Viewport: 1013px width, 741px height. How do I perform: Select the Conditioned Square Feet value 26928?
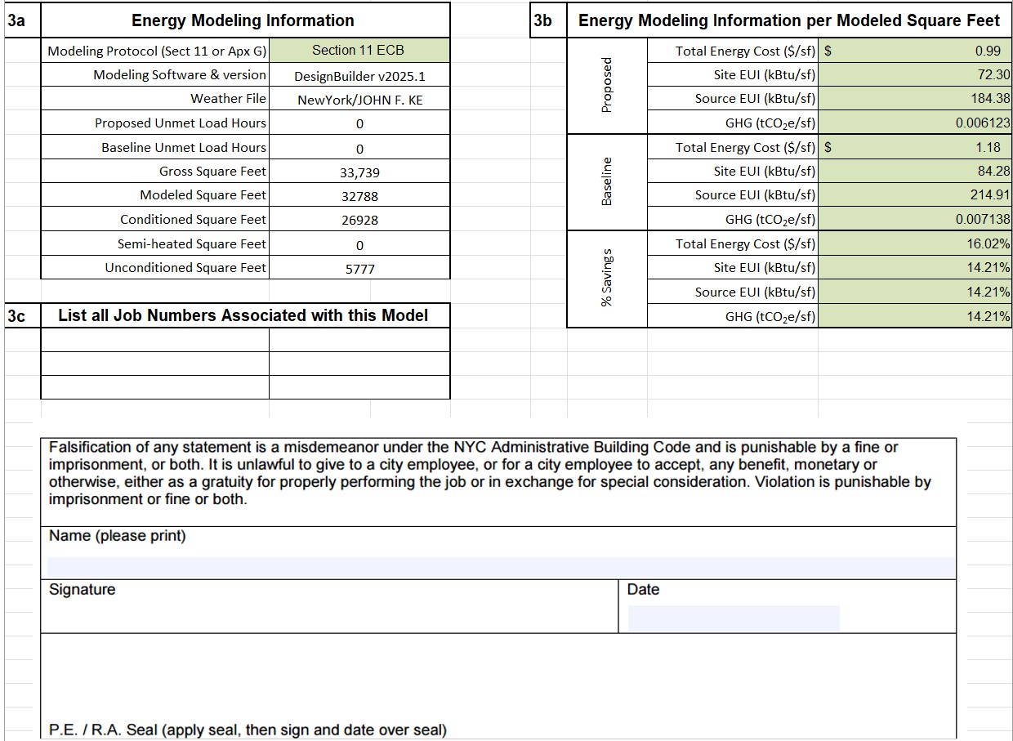click(359, 220)
